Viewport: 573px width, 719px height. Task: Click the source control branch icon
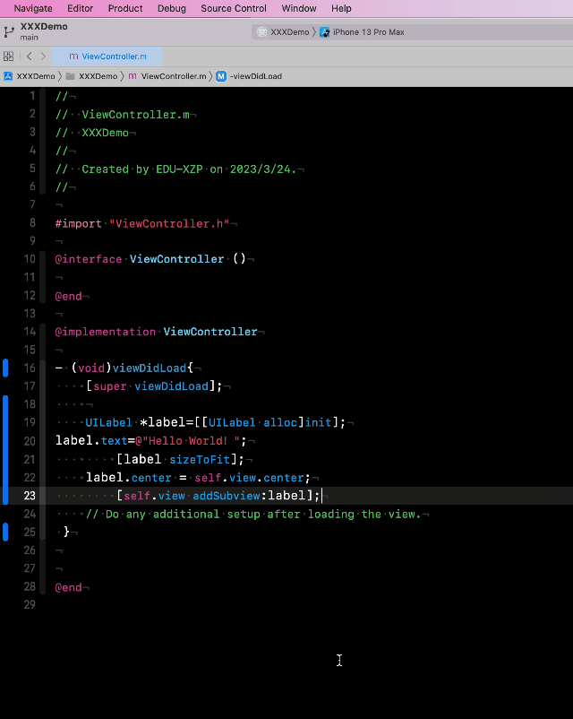pyautogui.click(x=9, y=31)
